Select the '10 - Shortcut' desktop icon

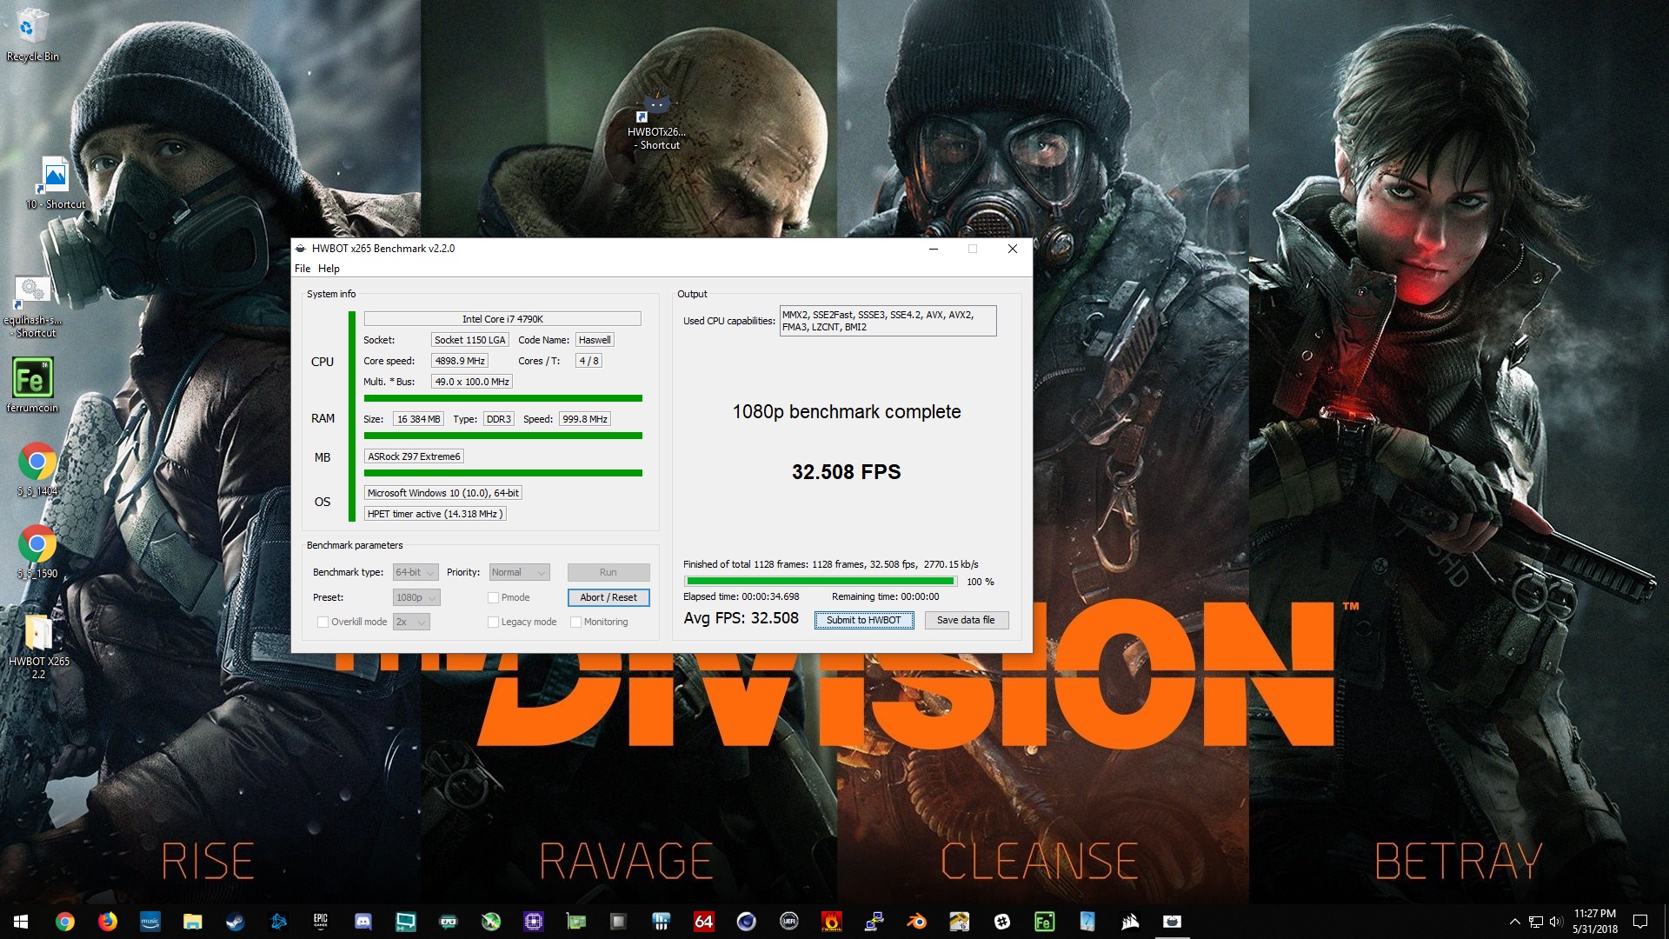(55, 183)
